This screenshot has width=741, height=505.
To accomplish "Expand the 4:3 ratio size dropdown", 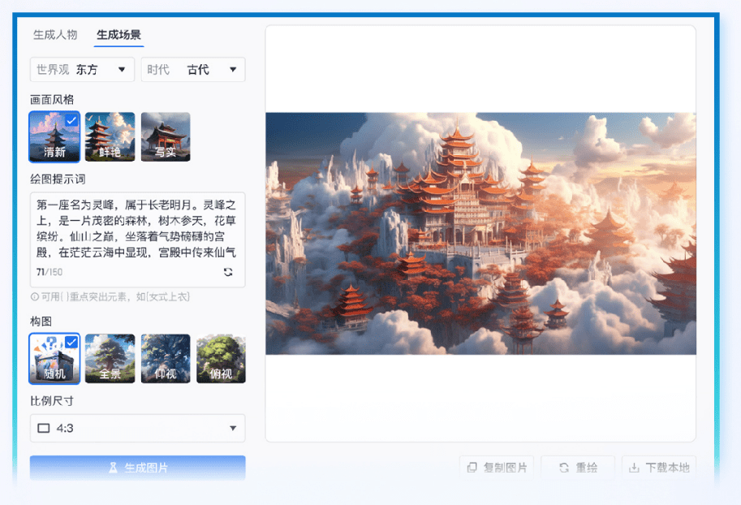I will 137,428.
